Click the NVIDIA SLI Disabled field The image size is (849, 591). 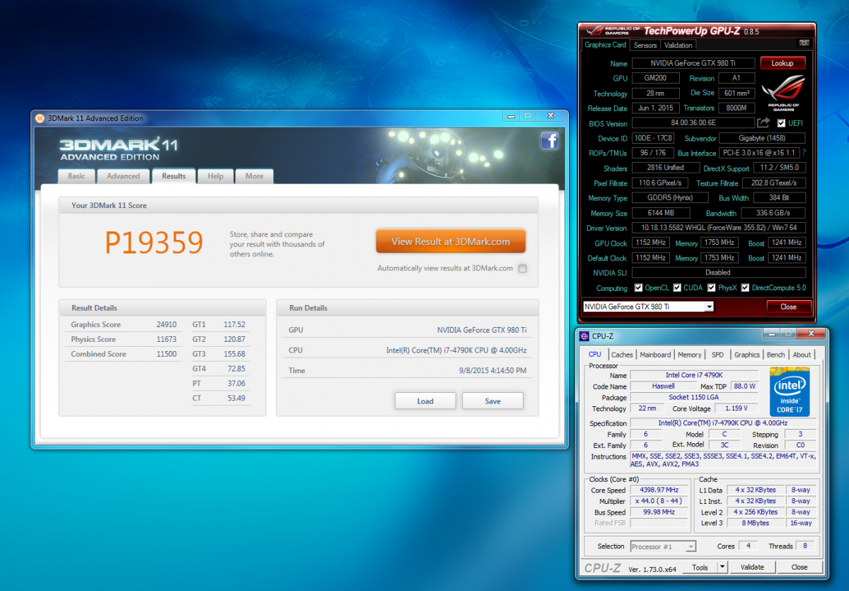click(x=719, y=272)
